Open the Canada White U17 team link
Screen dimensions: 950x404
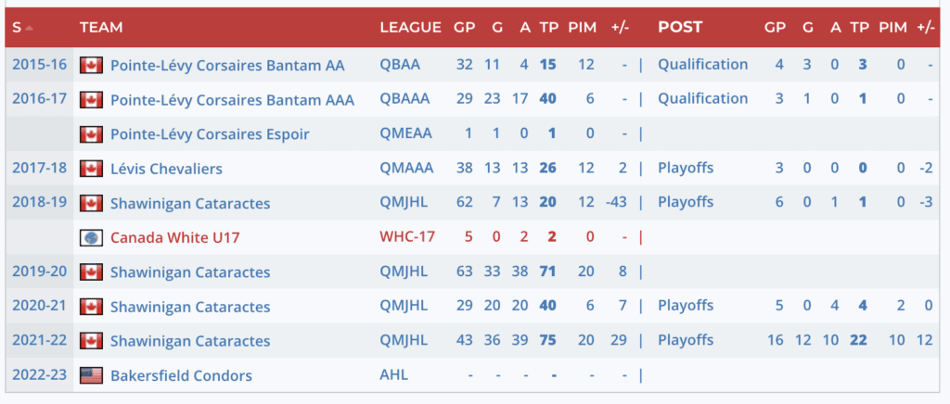click(174, 238)
